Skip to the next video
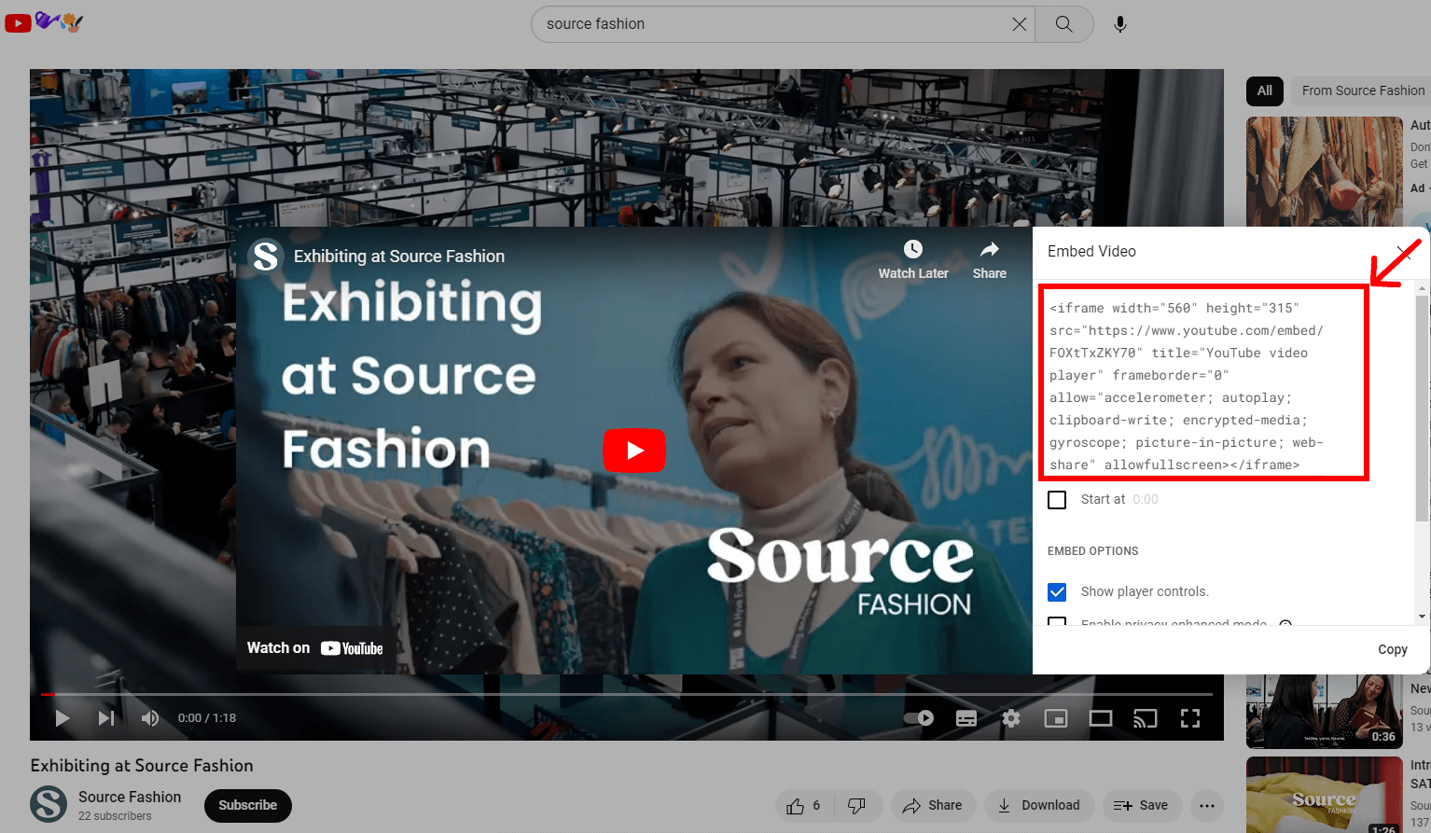 pyautogui.click(x=106, y=718)
